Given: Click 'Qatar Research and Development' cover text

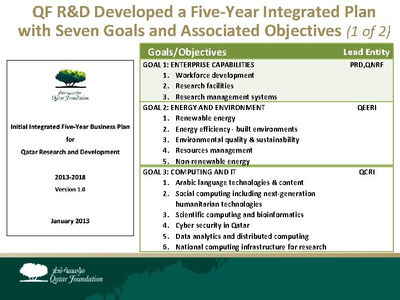Looking at the screenshot, I should pos(70,152).
